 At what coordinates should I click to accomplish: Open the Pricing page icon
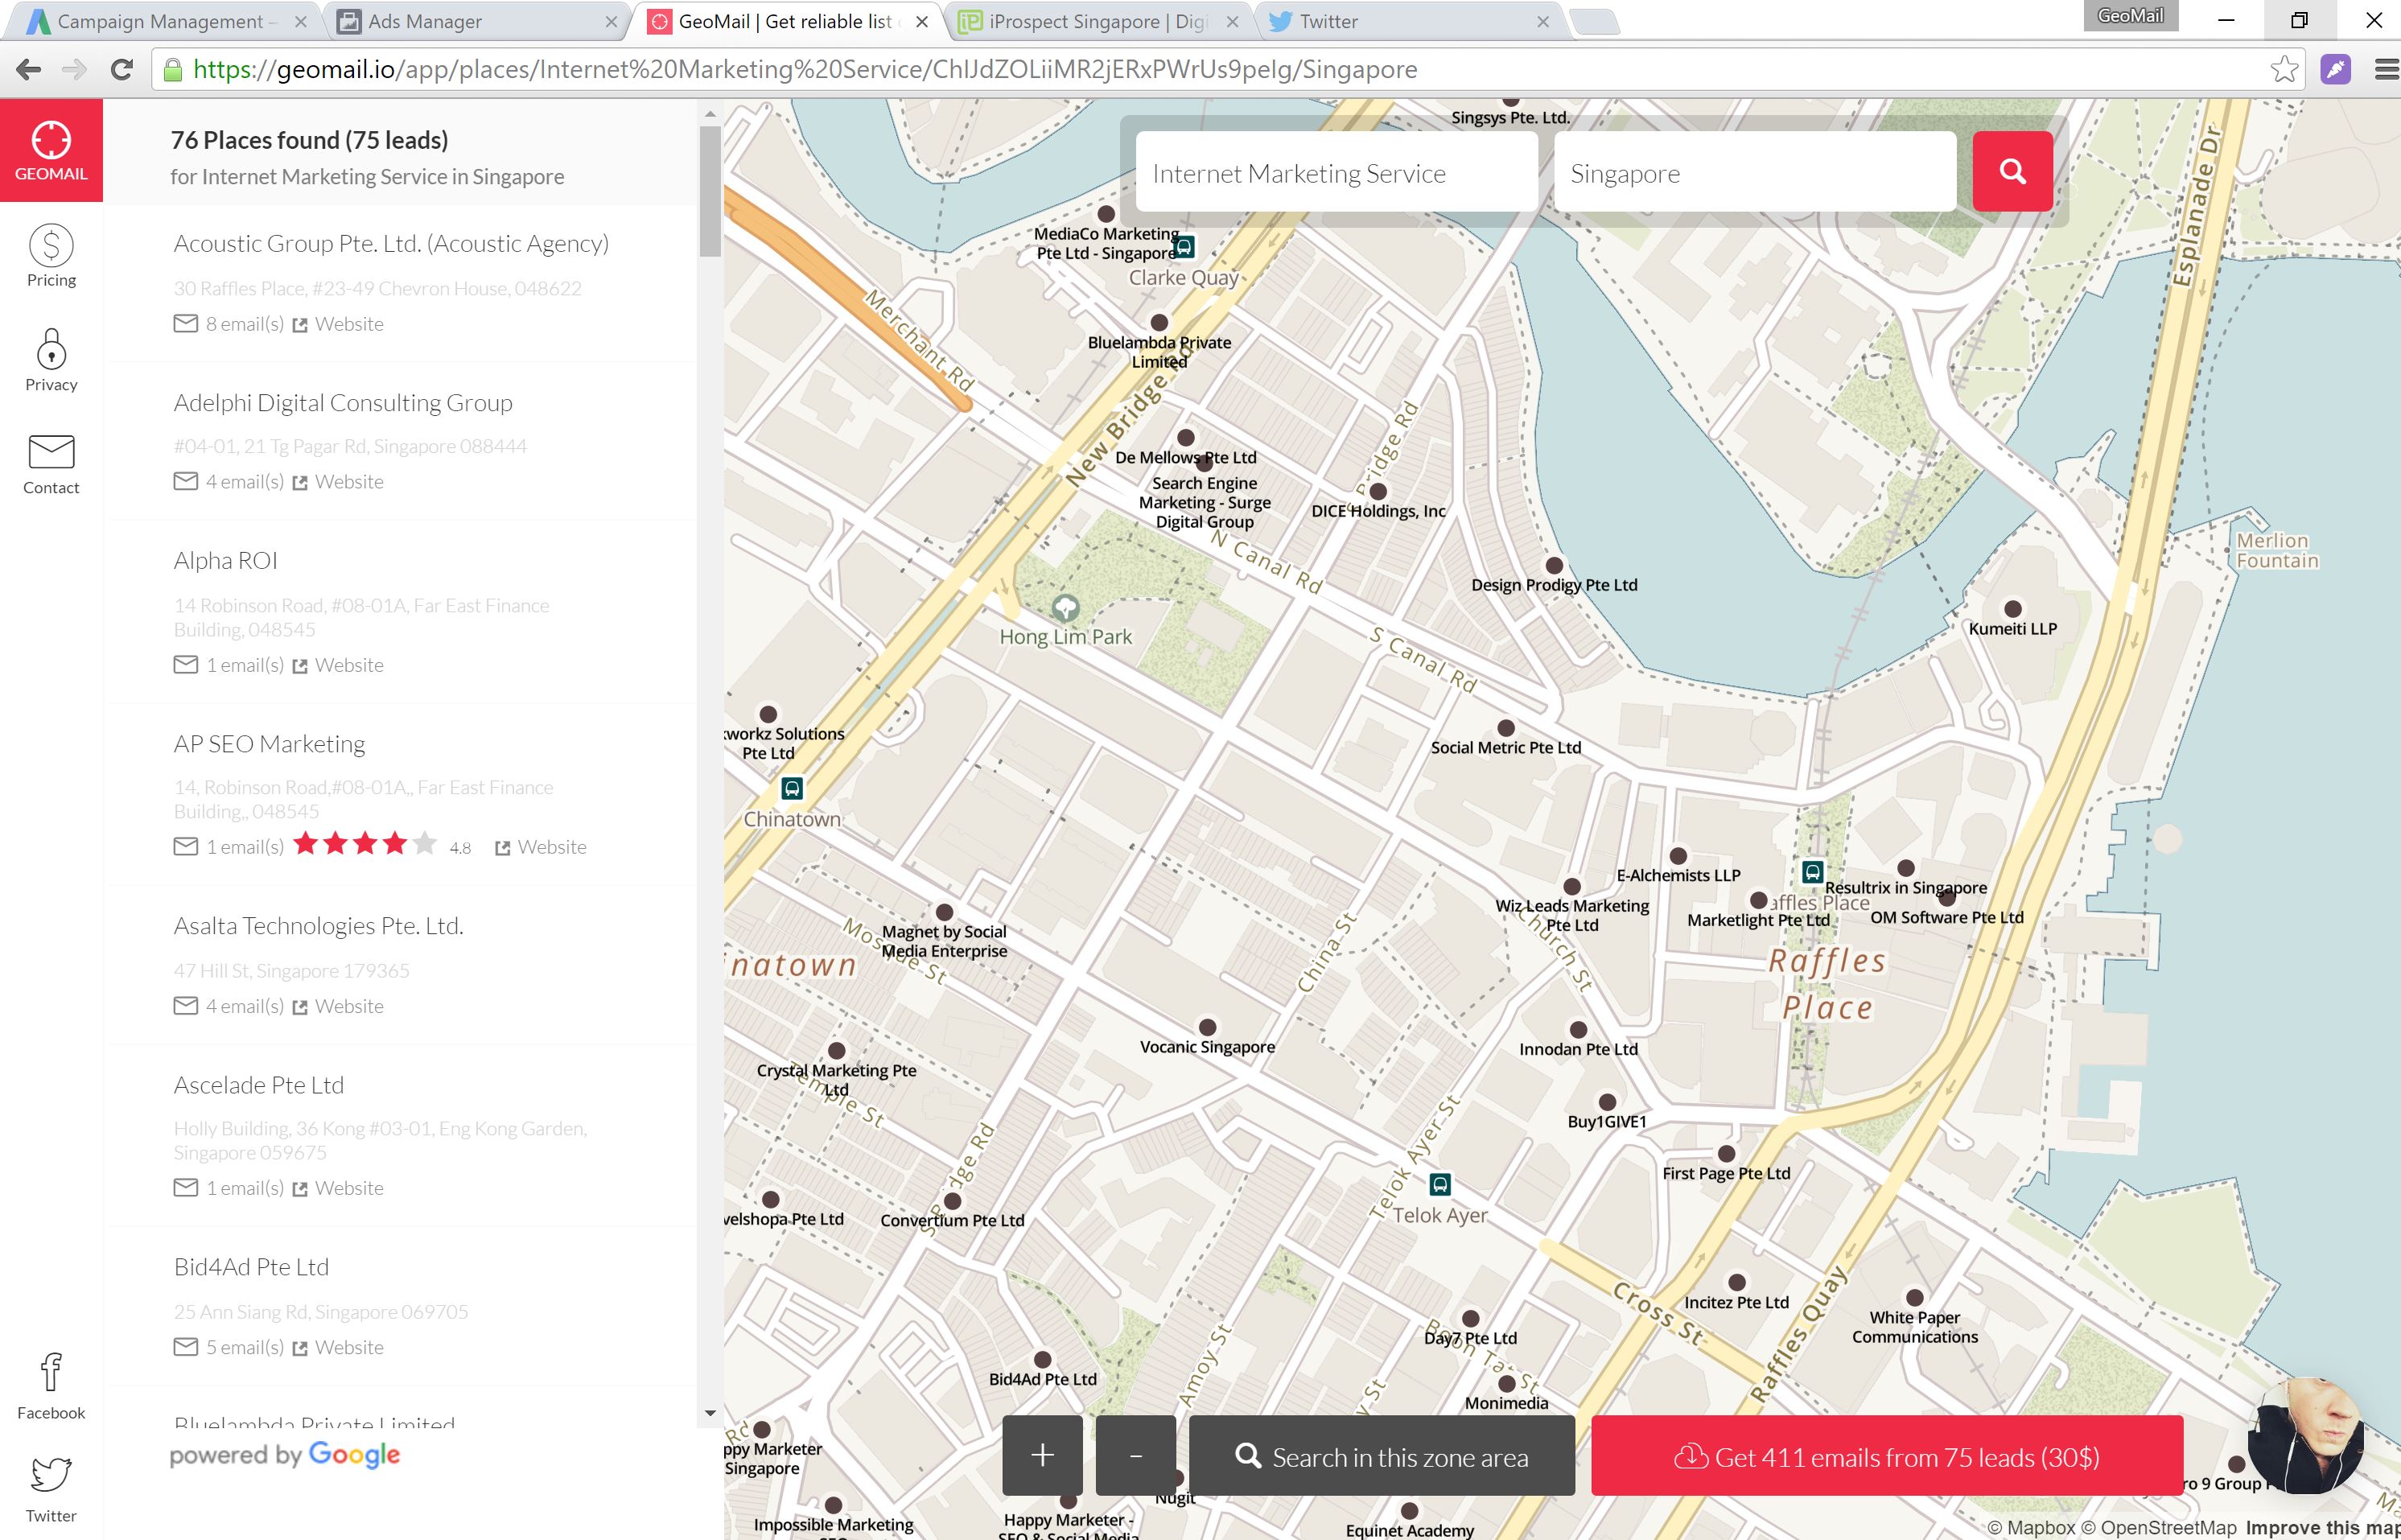click(x=51, y=245)
